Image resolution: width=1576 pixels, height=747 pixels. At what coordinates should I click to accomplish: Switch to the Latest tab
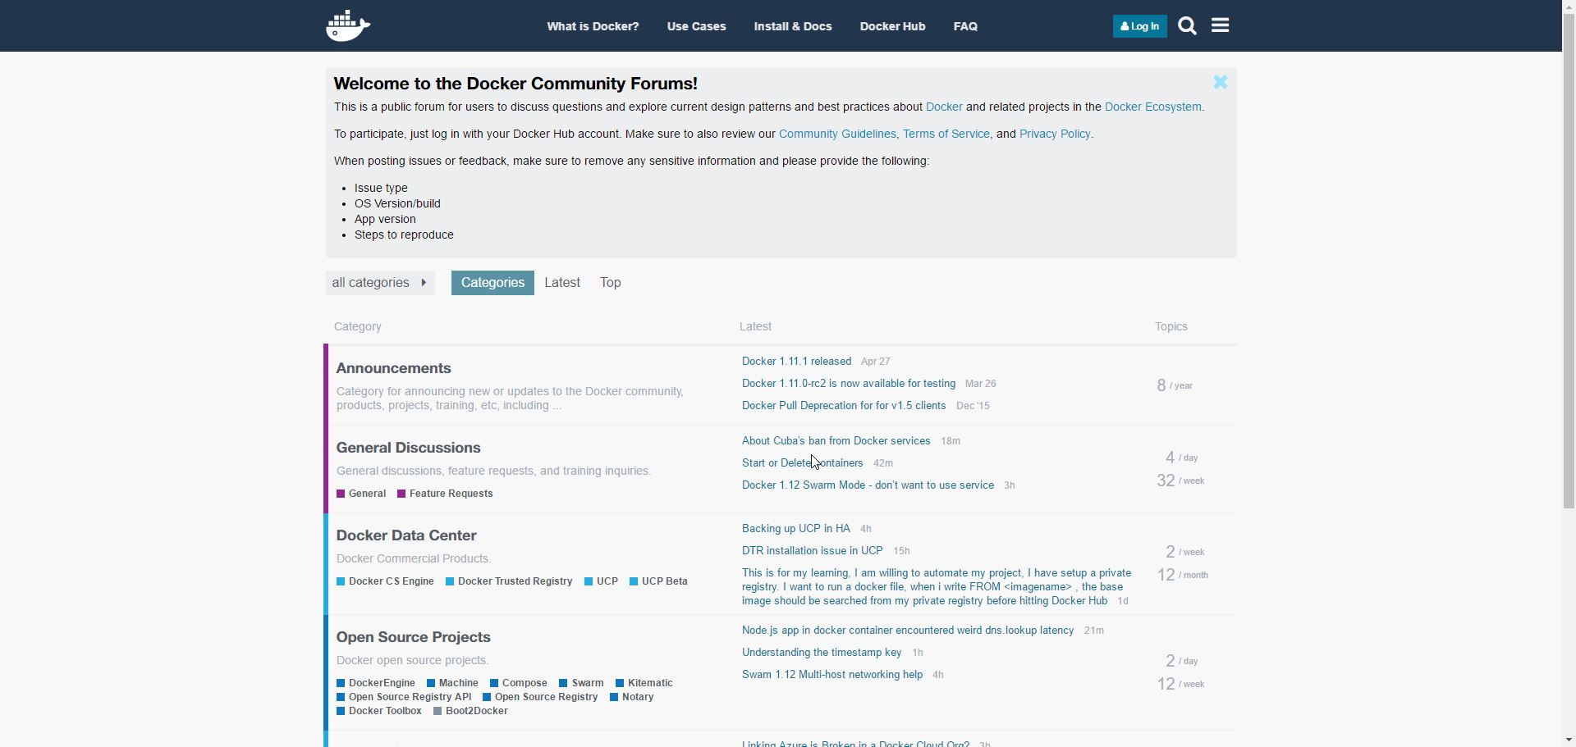[x=562, y=283]
